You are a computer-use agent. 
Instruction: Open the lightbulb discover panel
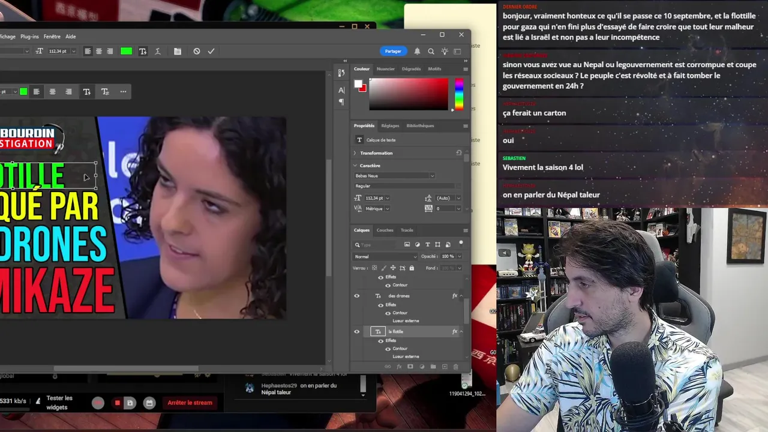tap(445, 52)
